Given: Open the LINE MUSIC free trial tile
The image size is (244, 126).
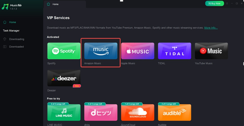Looking at the screenshot, I should click(x=64, y=112).
